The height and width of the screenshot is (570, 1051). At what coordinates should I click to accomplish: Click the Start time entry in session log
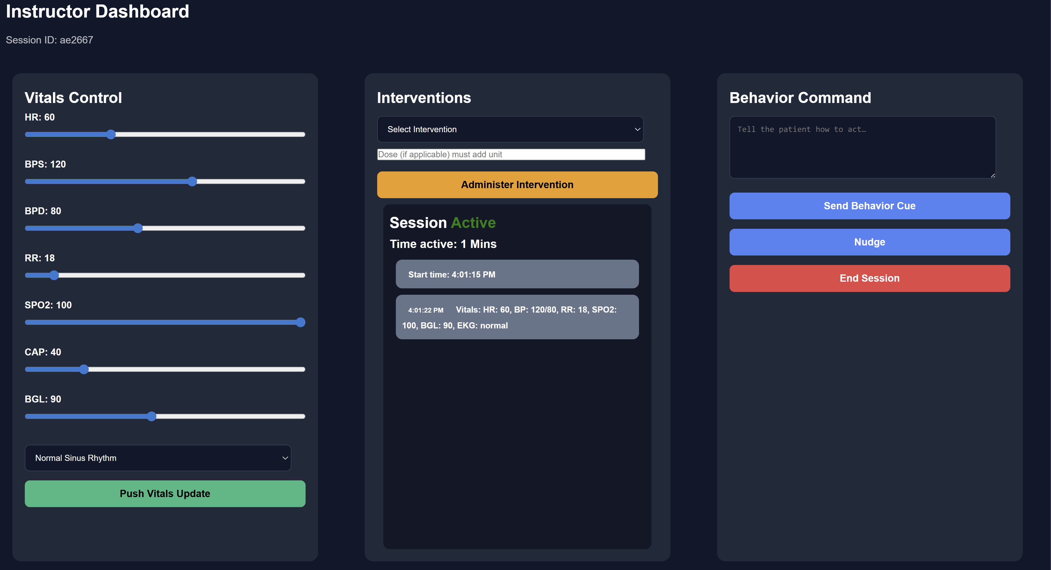(517, 274)
